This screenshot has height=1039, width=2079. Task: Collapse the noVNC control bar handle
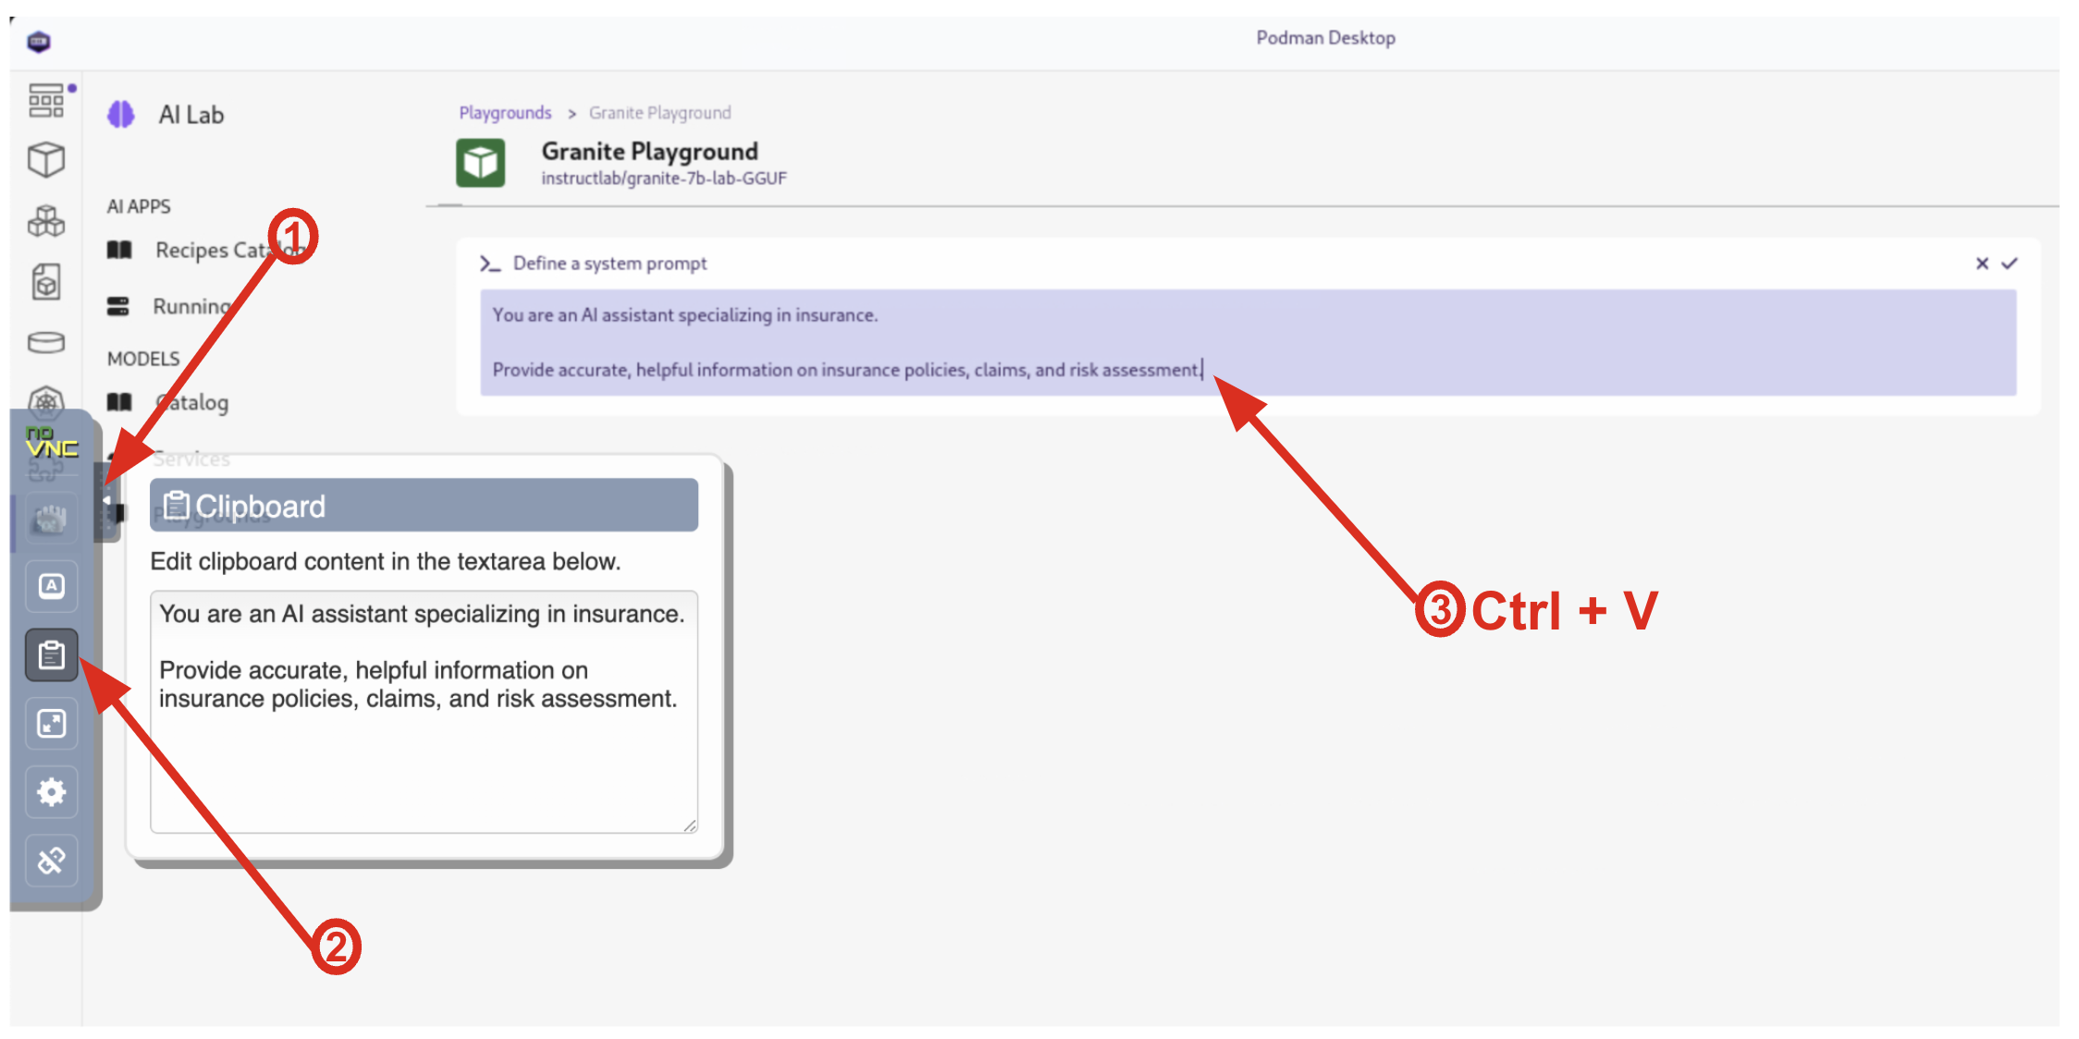pyautogui.click(x=107, y=502)
